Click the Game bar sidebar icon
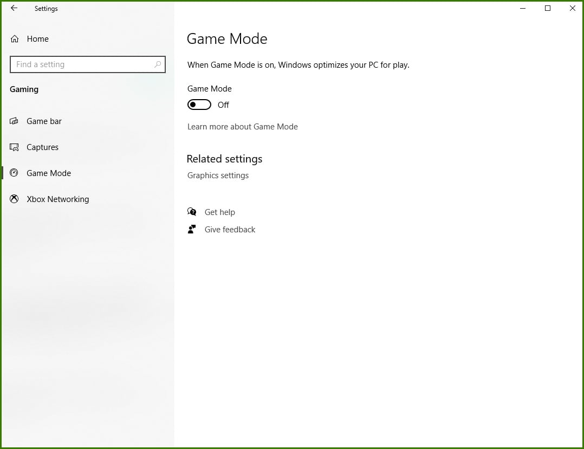The width and height of the screenshot is (584, 449). (14, 121)
